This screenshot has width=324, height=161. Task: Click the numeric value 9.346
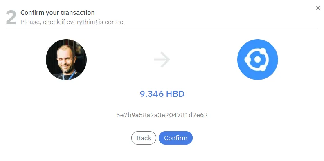(152, 94)
